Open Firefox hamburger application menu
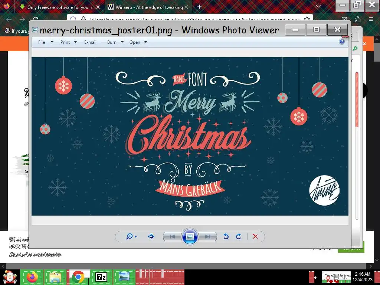 click(x=371, y=19)
